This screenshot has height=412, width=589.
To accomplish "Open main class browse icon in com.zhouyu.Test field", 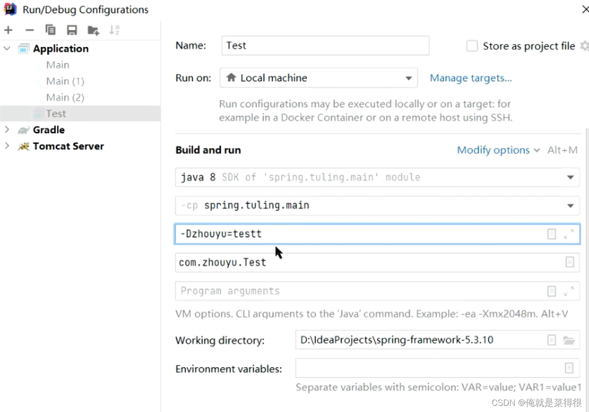I will (x=570, y=262).
